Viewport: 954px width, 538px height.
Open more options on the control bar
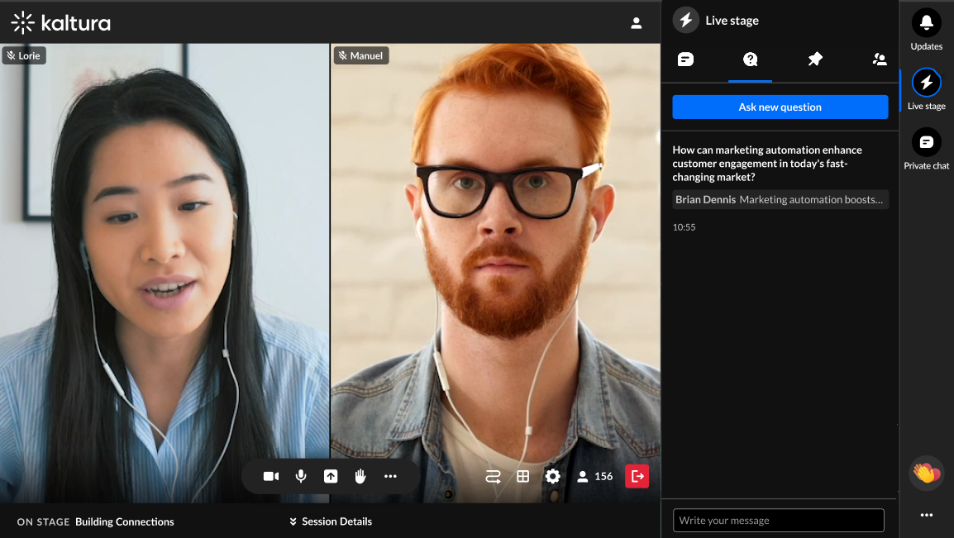point(390,476)
